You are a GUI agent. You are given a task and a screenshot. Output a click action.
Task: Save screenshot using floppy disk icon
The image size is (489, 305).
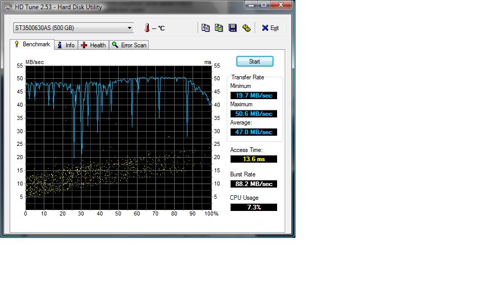click(x=233, y=28)
